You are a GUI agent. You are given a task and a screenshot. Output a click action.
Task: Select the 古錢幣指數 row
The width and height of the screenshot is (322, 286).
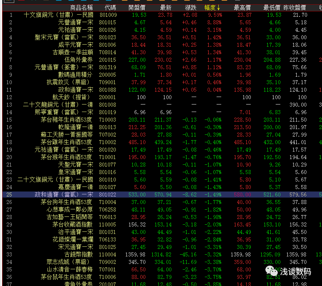pos(162,255)
